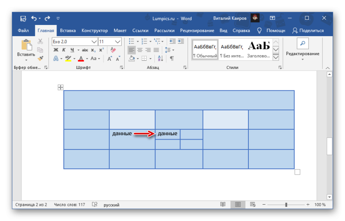345x221 pixels.
Task: Switch to the Рецензирование tab
Action: (x=197, y=31)
